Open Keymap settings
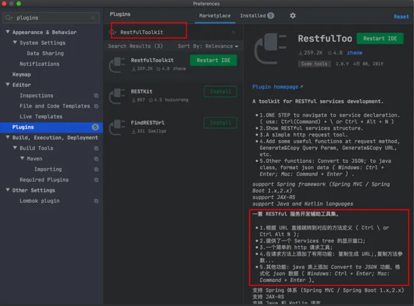This screenshot has height=306, width=414. pos(21,74)
